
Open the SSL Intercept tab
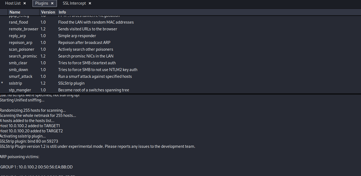74,3
